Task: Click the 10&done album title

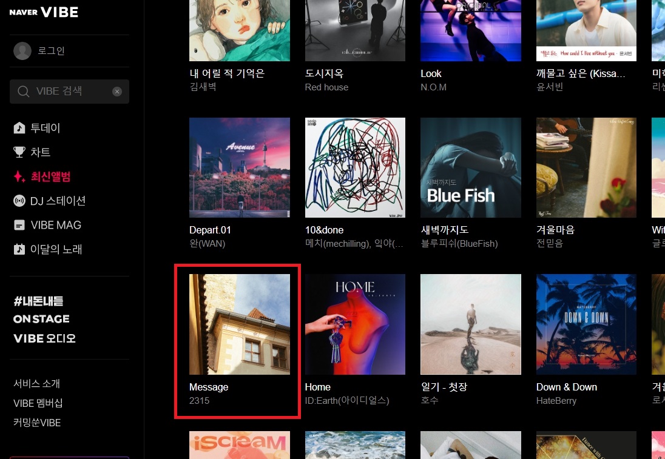Action: 325,230
